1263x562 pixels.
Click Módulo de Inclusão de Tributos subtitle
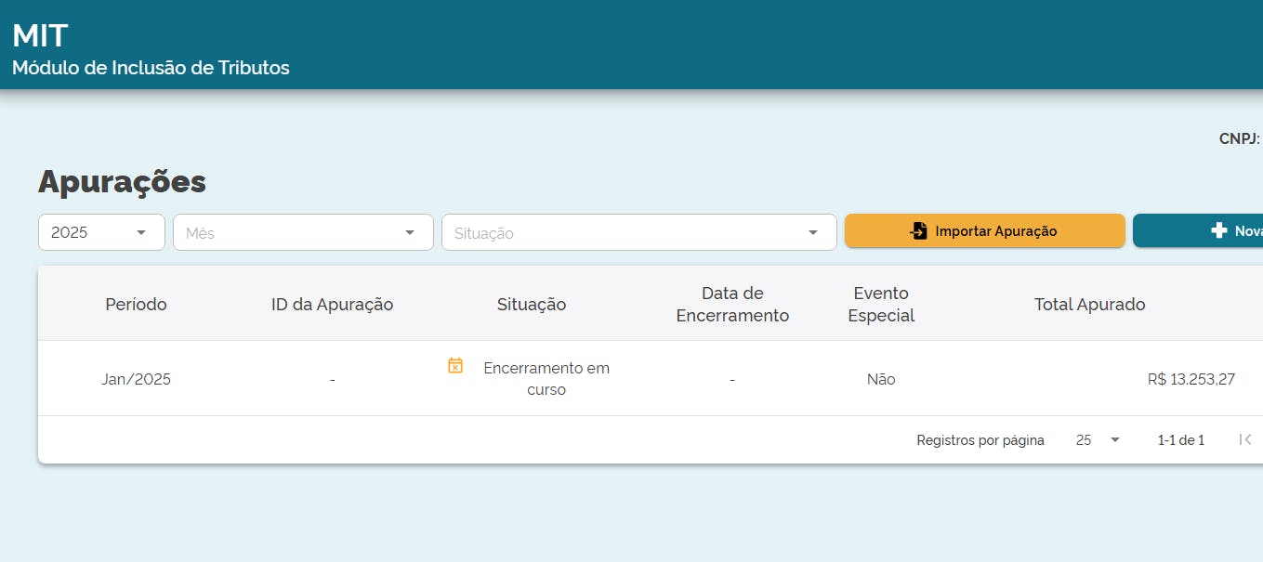click(151, 68)
